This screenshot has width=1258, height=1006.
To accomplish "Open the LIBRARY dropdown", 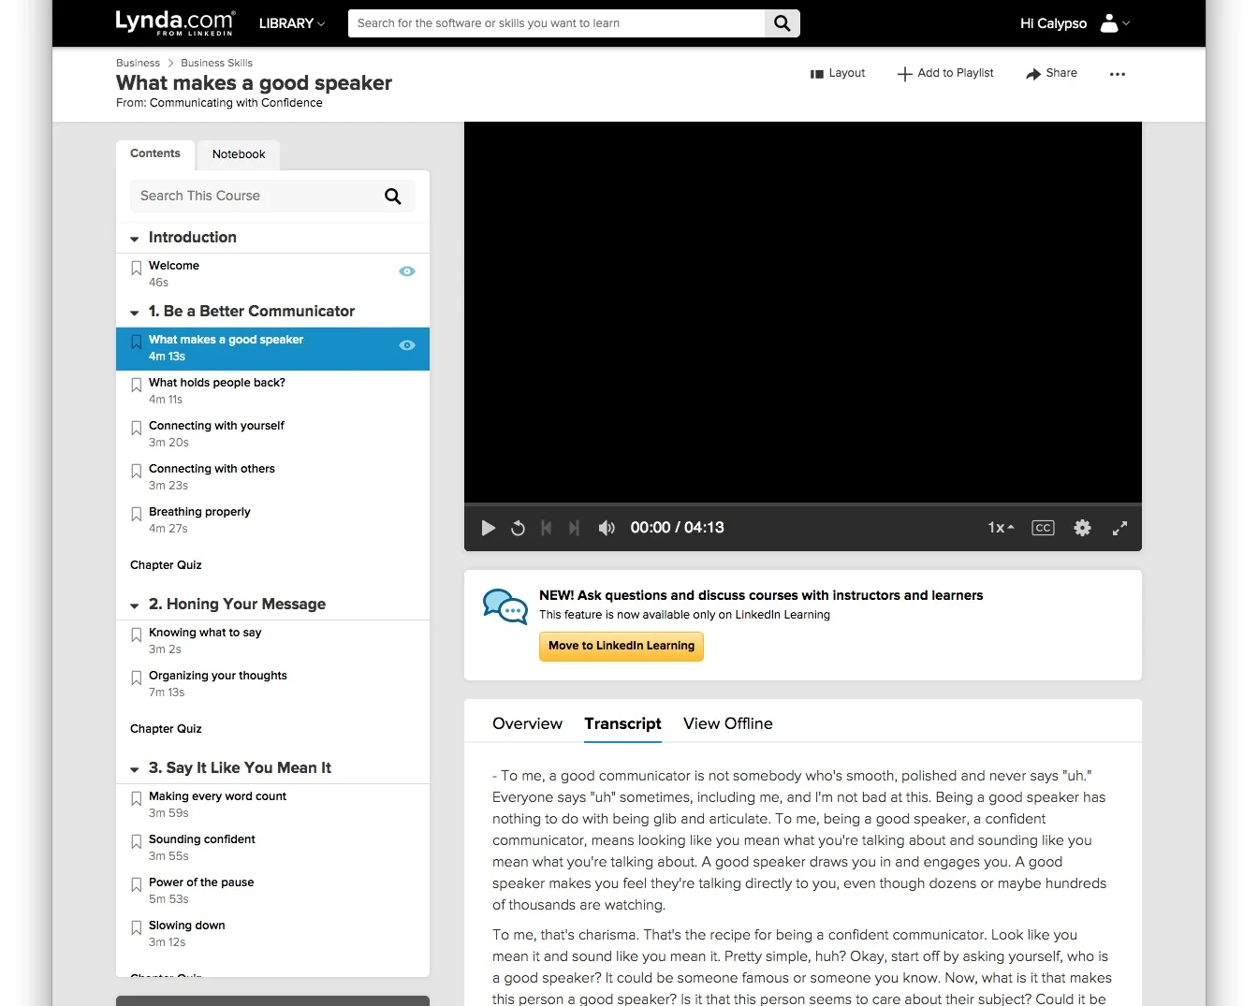I will [x=292, y=23].
